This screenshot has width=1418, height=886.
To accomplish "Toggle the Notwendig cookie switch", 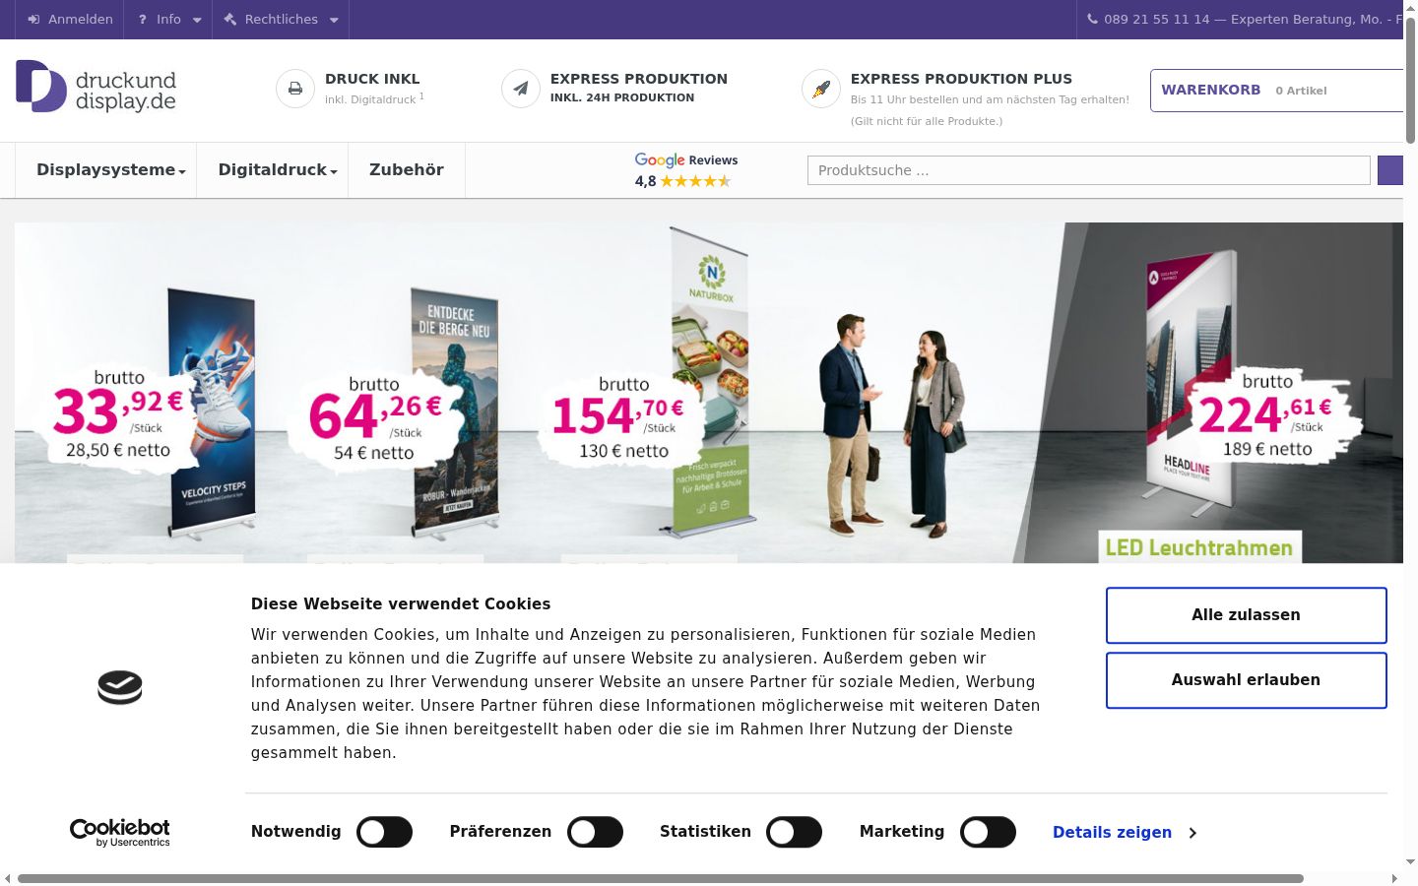I will (x=384, y=832).
